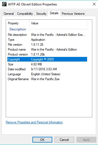Viewport: 98px width, 145px height.
Task: Click the 9/17/2016 3:03 AM value
Action: click(x=44, y=69)
